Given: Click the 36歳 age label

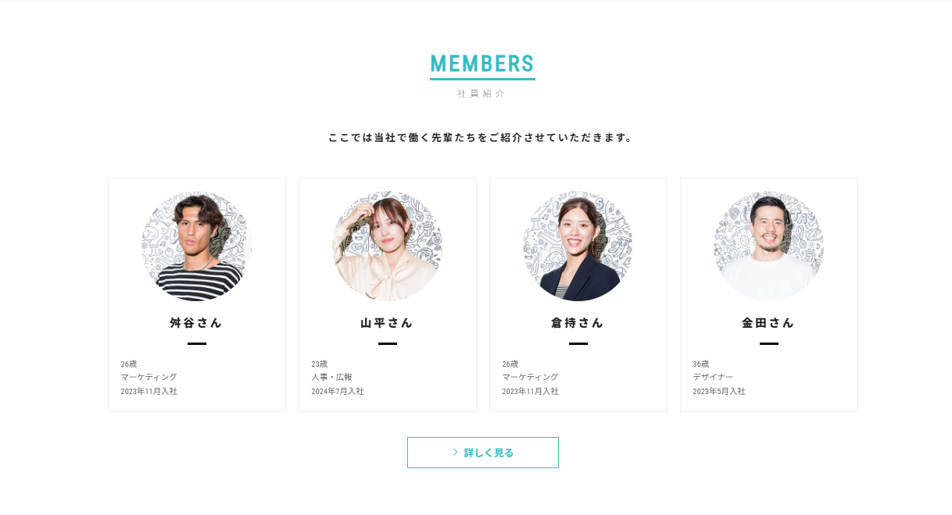Looking at the screenshot, I should [x=701, y=364].
